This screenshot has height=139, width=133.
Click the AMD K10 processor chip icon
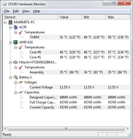point(16,42)
